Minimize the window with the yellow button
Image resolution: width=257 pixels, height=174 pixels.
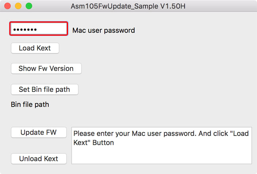[18, 6]
